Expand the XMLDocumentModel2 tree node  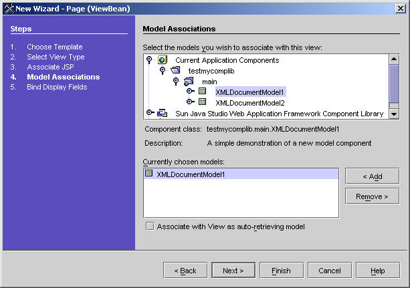point(191,102)
